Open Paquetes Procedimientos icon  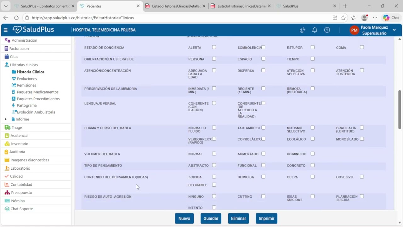14,99
